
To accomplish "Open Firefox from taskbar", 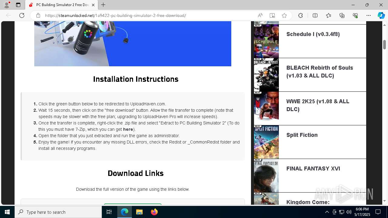I will click(154, 212).
